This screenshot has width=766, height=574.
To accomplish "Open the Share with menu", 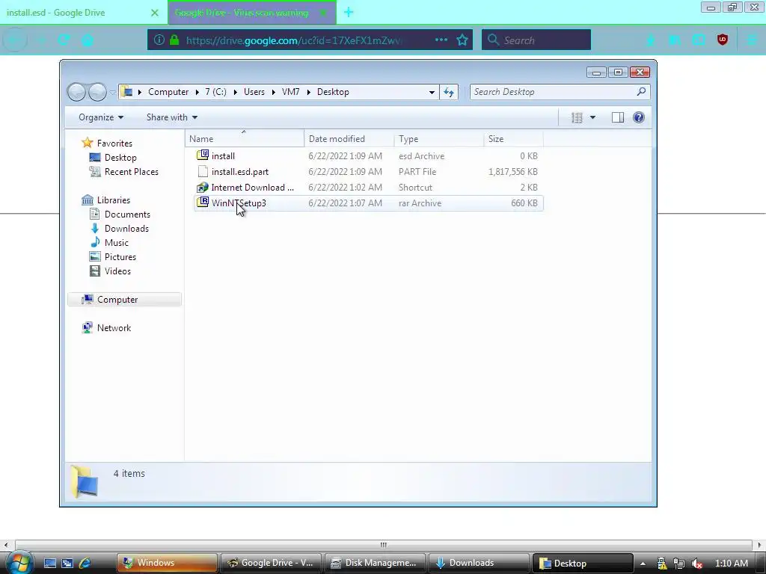I will [x=172, y=117].
